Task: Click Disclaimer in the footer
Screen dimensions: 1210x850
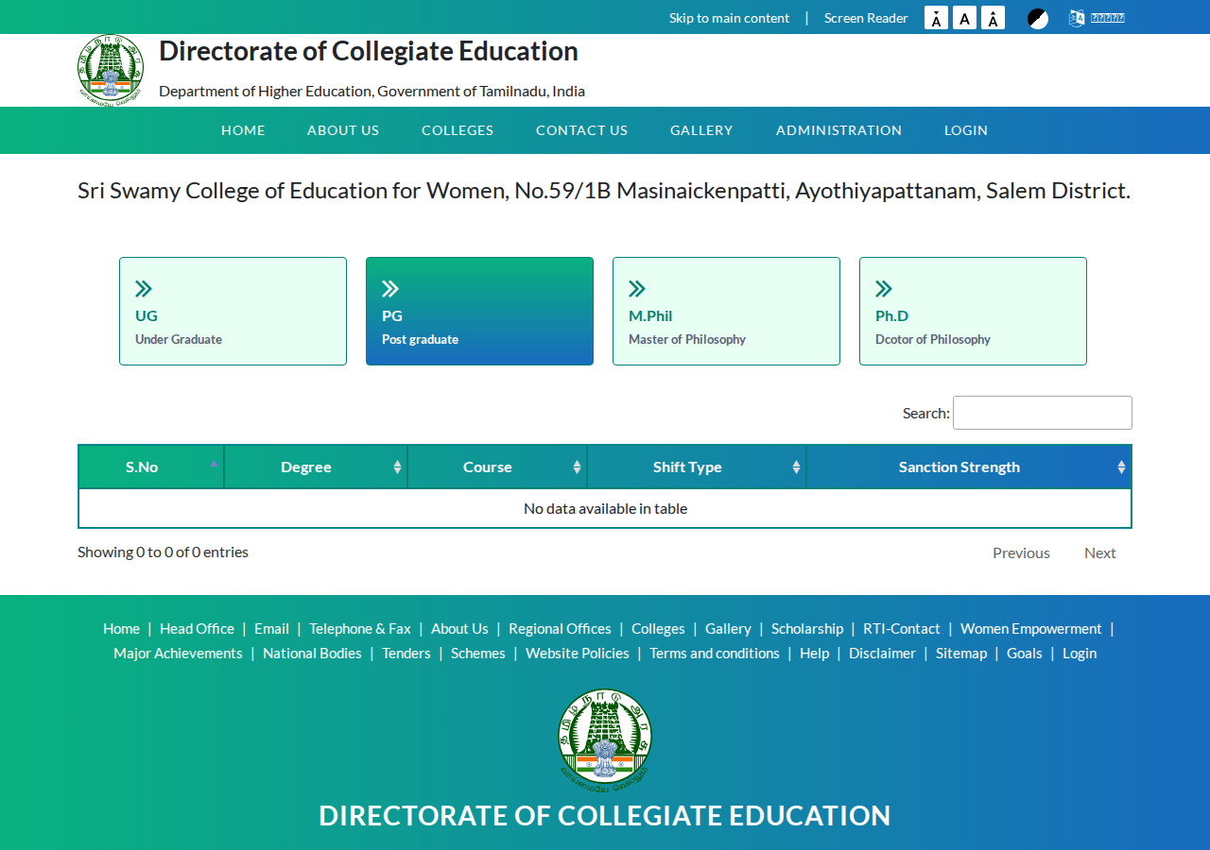Action: click(882, 653)
